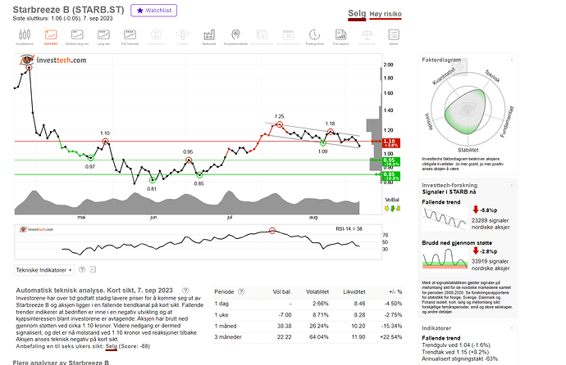Click 'Trendgulv ved 1.04 (-1.6%)' text
Image resolution: width=566 pixels, height=365 pixels.
tap(457, 345)
